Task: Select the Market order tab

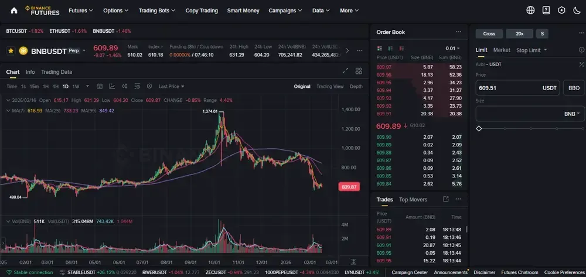Action: (502, 50)
